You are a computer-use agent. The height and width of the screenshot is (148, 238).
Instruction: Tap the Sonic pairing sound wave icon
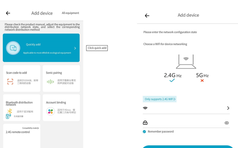50,81
